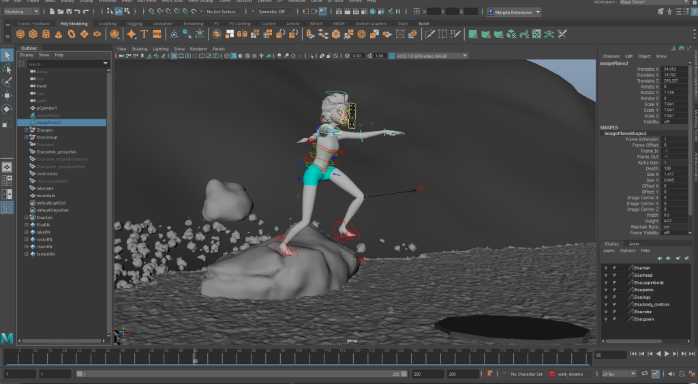
Task: Activate the Rotate tool in toolbox
Action: (7, 108)
